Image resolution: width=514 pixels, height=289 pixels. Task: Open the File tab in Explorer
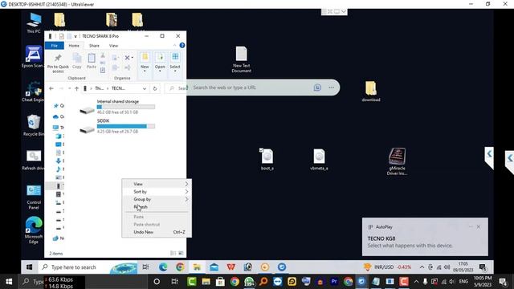click(54, 46)
